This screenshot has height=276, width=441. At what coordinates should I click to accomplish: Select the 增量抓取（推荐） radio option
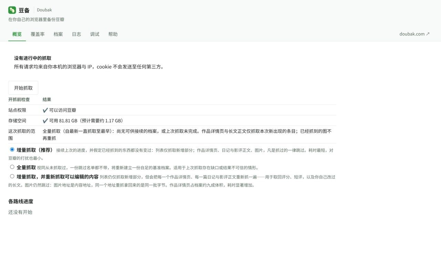point(12,150)
